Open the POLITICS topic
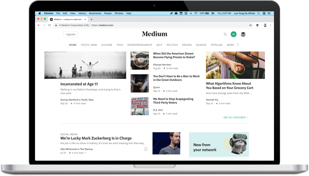Screen dimensions: 309x176 172,45
